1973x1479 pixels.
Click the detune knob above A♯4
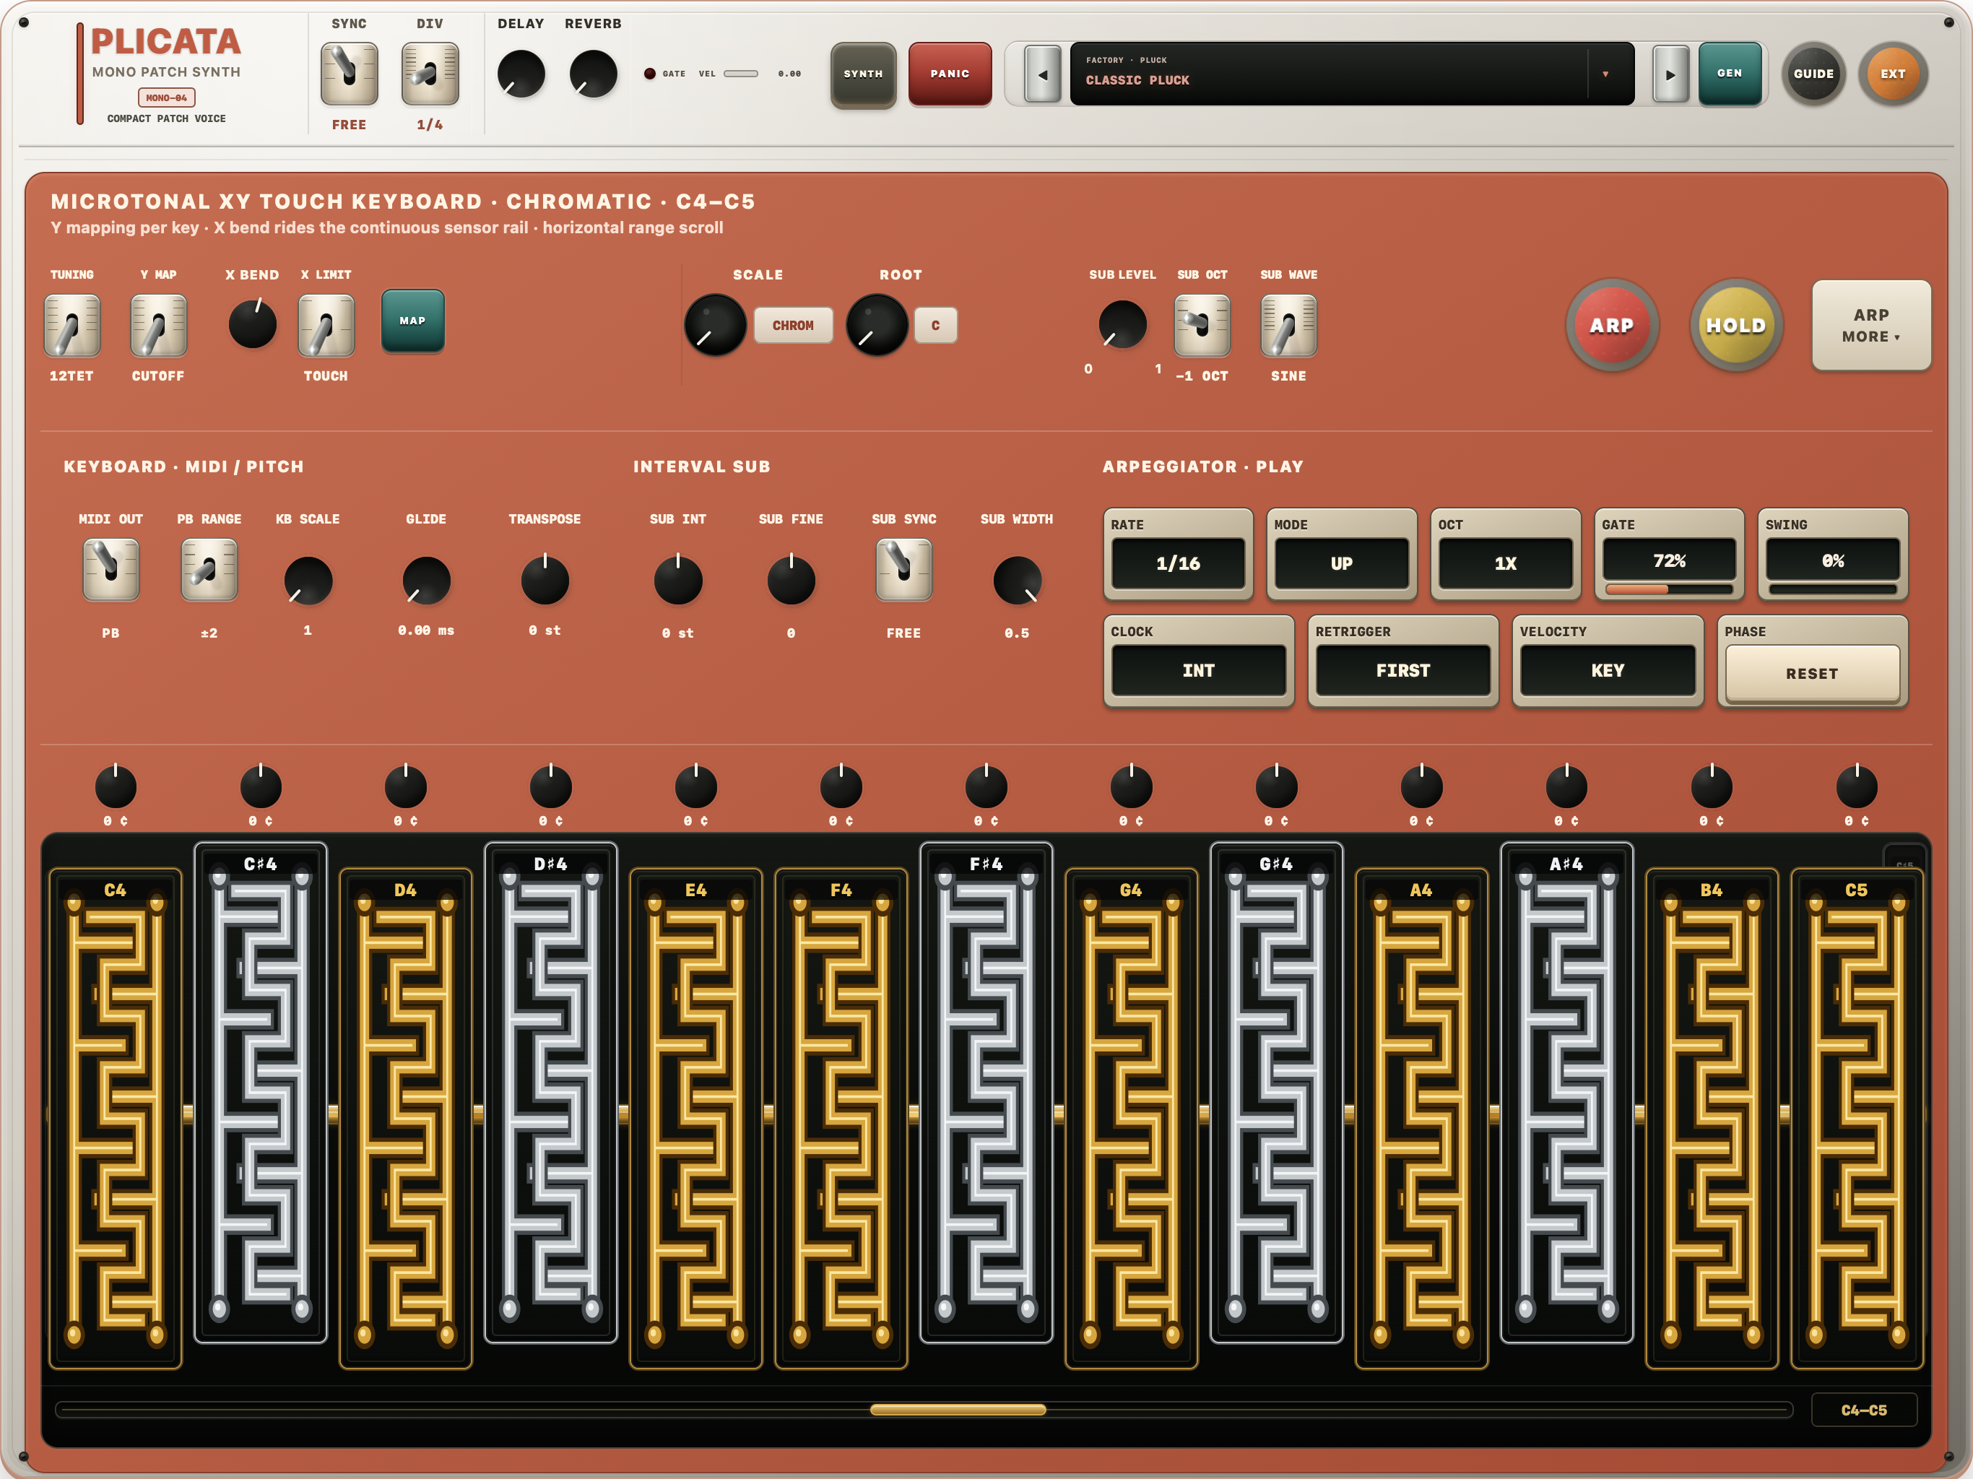(1566, 786)
